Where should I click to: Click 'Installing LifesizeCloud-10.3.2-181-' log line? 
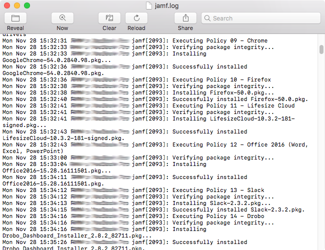click(233, 118)
